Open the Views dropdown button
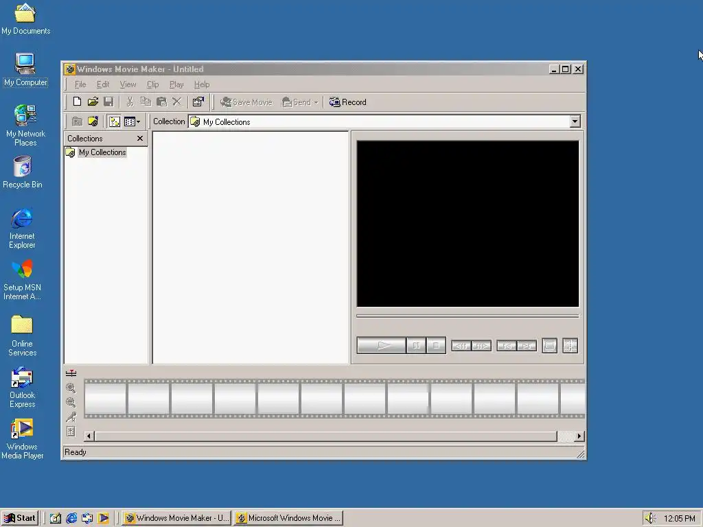 point(132,121)
